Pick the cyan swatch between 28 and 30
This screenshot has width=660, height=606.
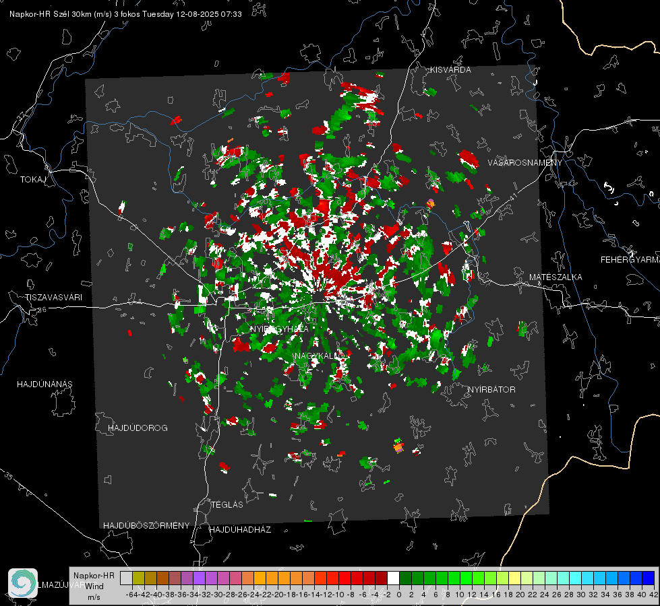pos(576,578)
